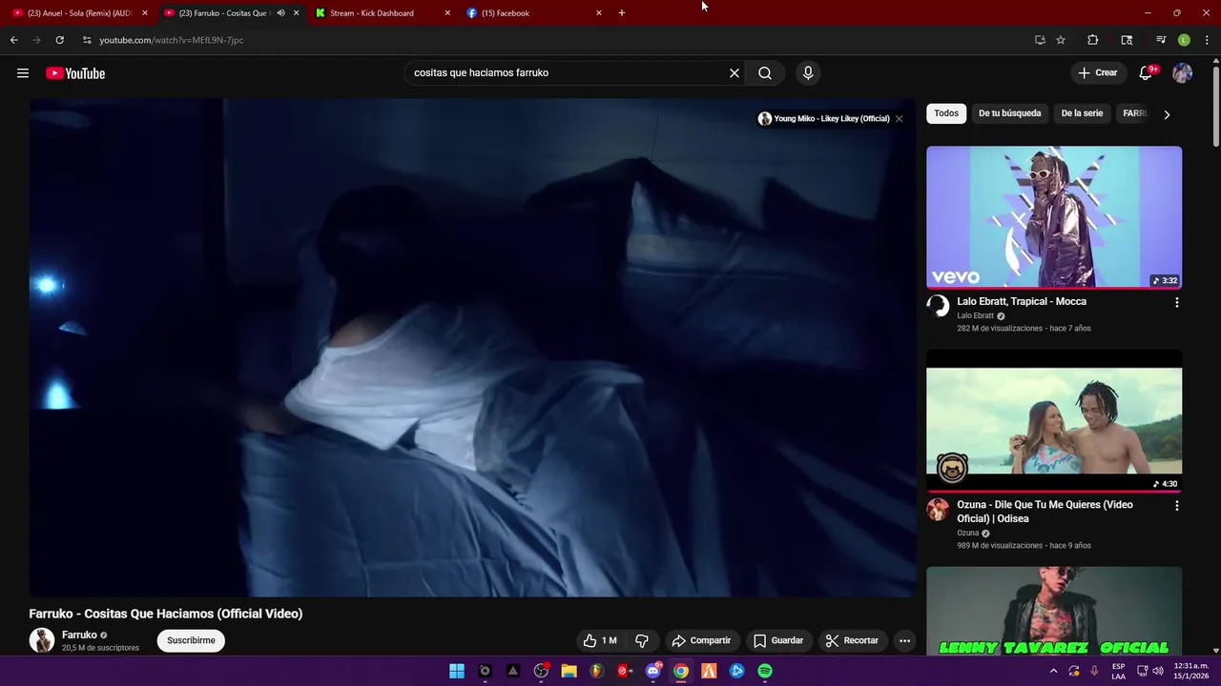
Task: Open more actions ellipsis under video
Action: pyautogui.click(x=904, y=640)
